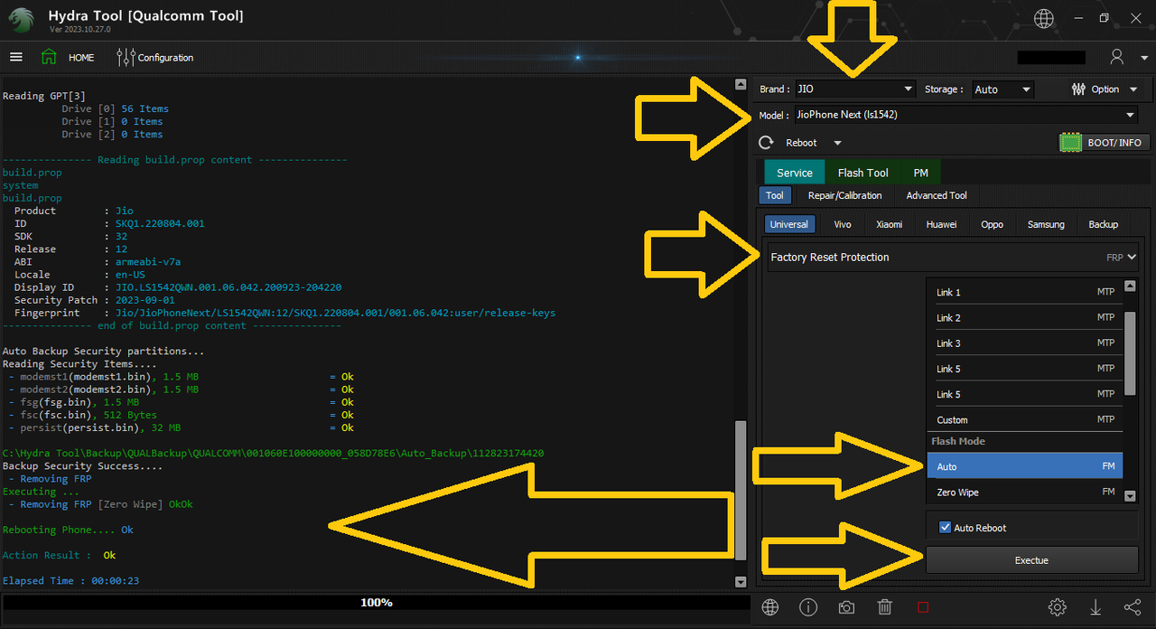Open the info circle icon
The width and height of the screenshot is (1156, 629).
point(808,607)
